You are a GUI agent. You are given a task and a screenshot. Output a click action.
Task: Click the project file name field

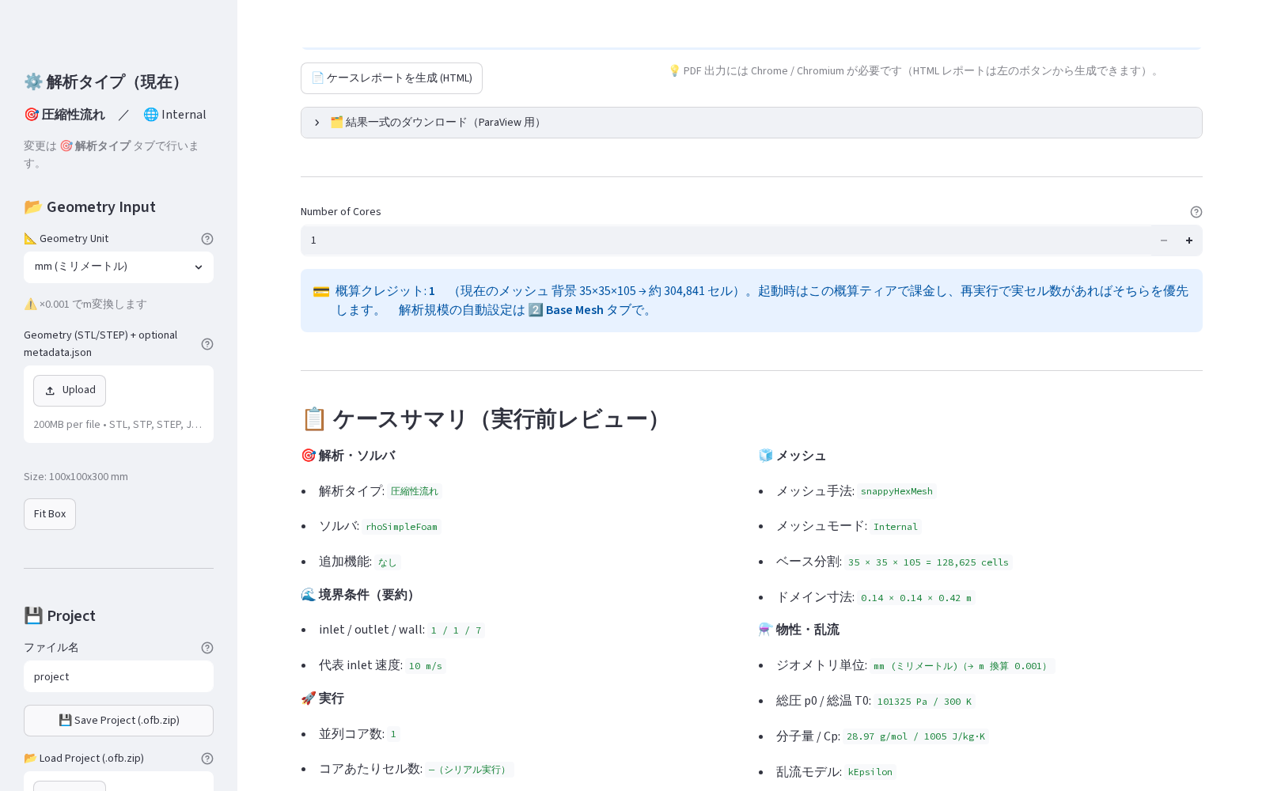coord(119,677)
